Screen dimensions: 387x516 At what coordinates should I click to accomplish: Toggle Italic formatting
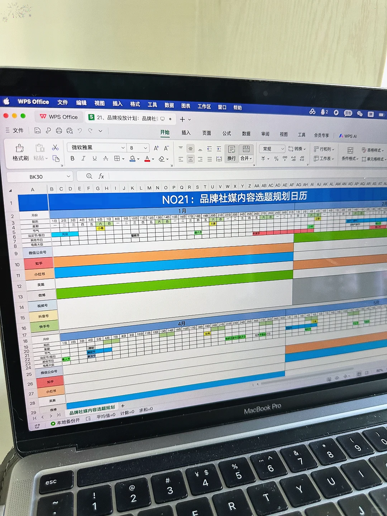pyautogui.click(x=83, y=158)
